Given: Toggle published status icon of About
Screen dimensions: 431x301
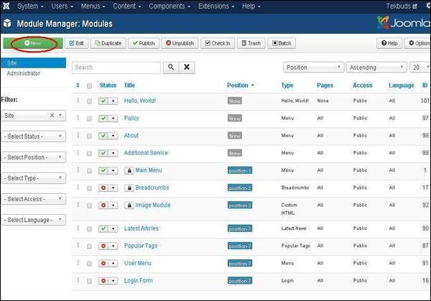Looking at the screenshot, I should (x=103, y=136).
